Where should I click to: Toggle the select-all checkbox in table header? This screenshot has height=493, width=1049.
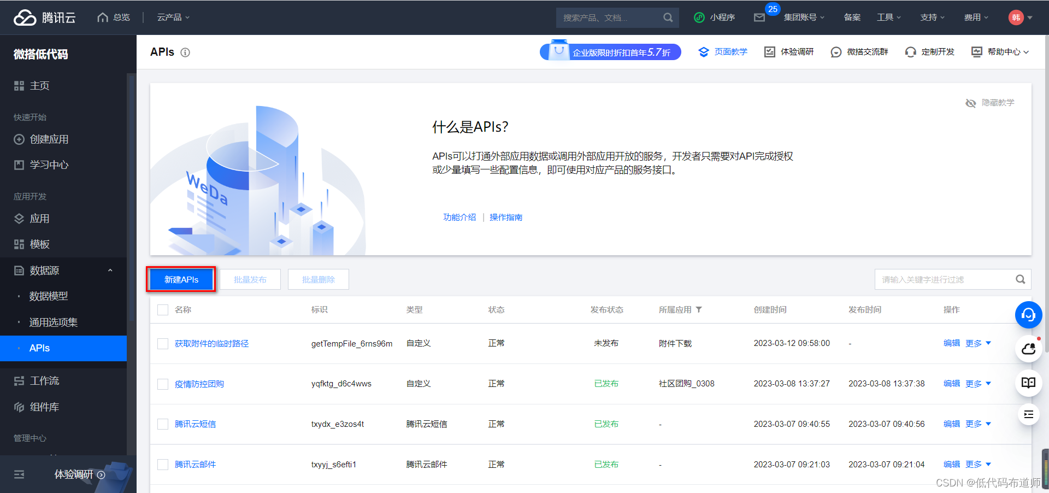pos(163,310)
